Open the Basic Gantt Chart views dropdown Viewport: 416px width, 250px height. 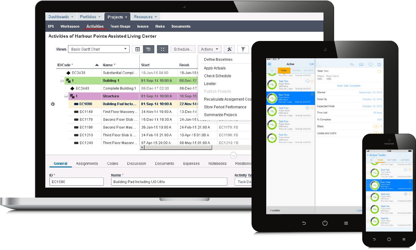(x=99, y=49)
